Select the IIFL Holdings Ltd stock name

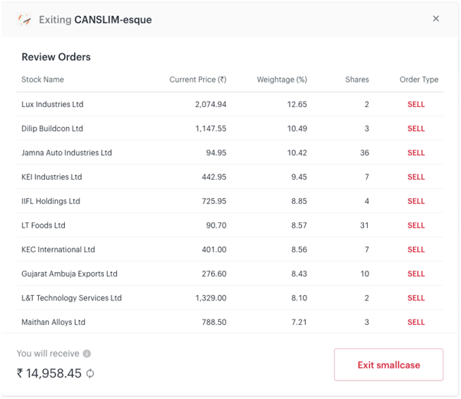(50, 201)
